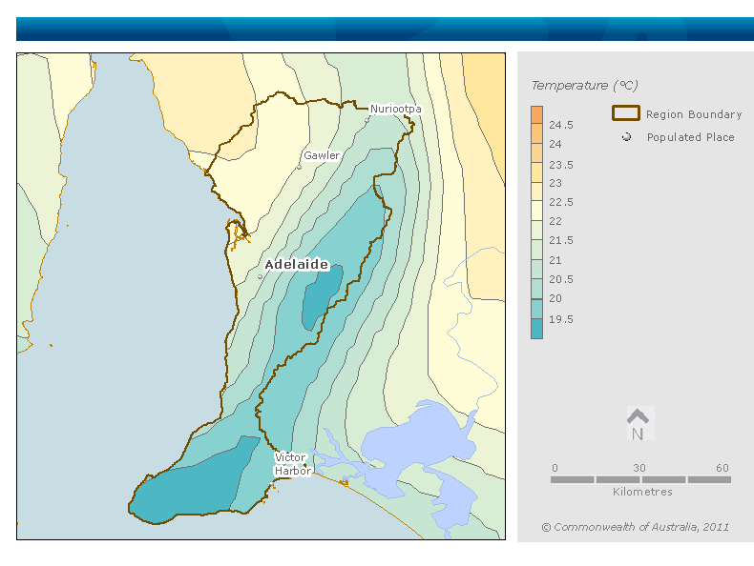Click the 21.5 legend value
This screenshot has height=566, width=754.
tap(560, 240)
